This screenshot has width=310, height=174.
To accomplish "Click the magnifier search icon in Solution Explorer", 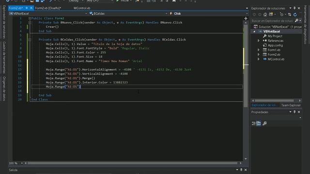I will pyautogui.click(x=296, y=20).
